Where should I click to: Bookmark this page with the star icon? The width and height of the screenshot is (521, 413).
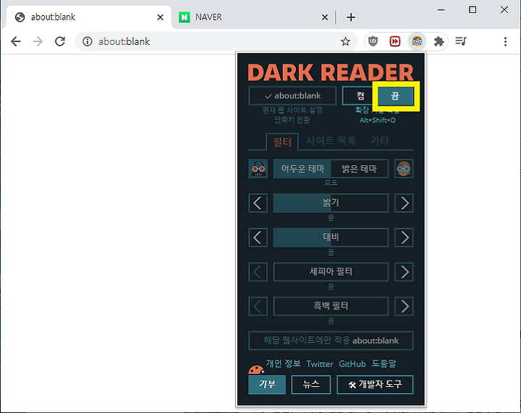[x=345, y=41]
